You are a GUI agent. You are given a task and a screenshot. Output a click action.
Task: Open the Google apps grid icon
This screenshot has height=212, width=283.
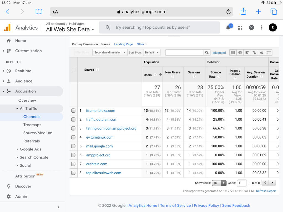pos(240,28)
